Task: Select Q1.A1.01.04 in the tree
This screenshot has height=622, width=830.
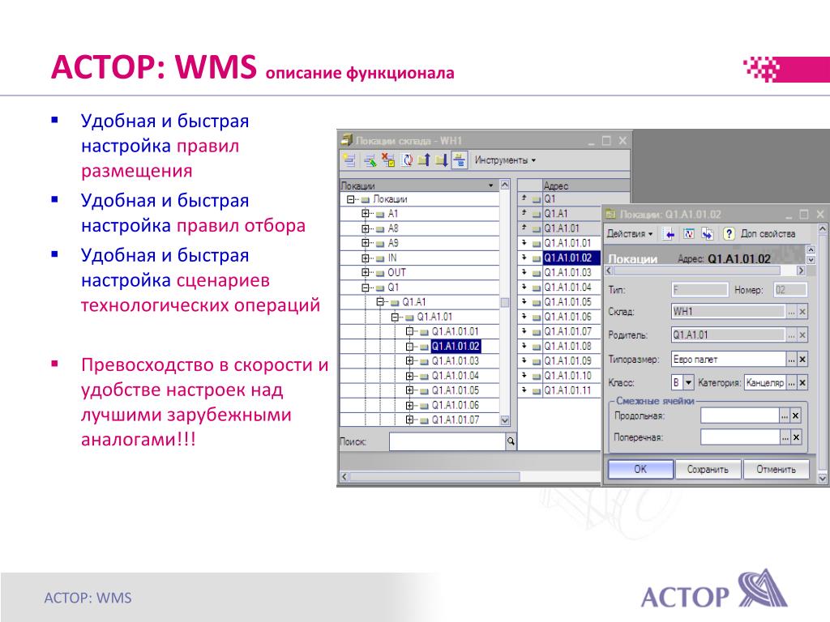Action: click(456, 376)
